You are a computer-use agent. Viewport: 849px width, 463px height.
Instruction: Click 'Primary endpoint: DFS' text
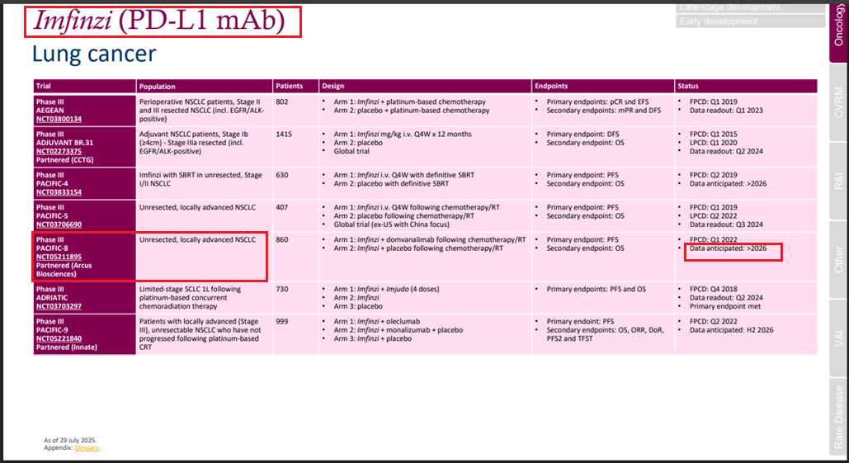[583, 135]
